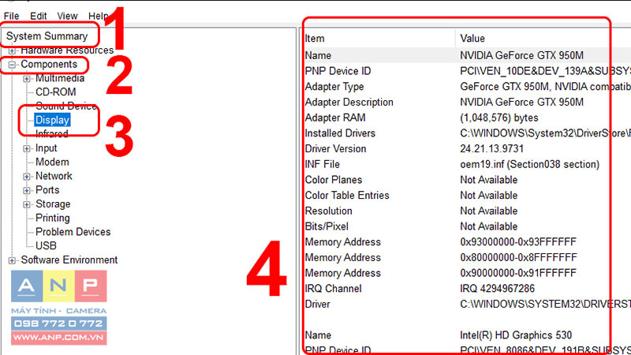The image size is (631, 355).
Task: Expand the Storage node
Action: (27, 204)
